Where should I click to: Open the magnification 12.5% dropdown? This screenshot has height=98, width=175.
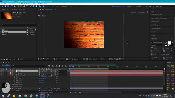(x=49, y=59)
